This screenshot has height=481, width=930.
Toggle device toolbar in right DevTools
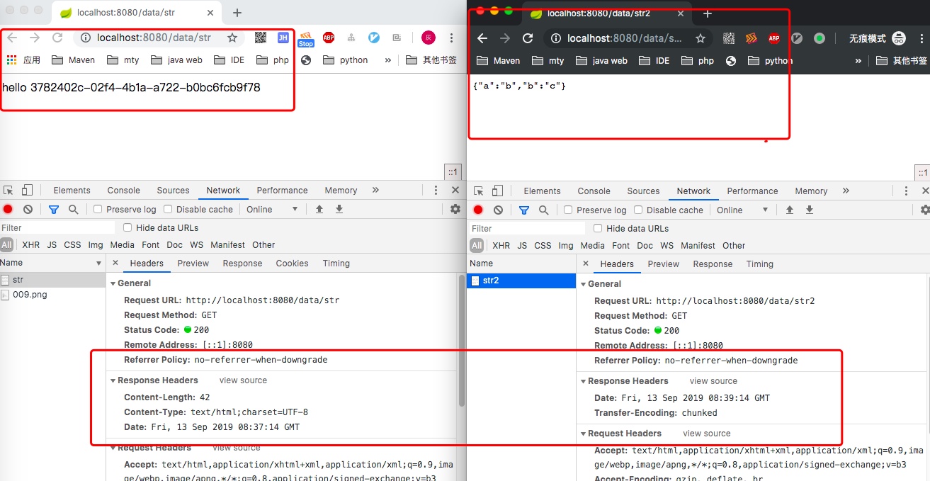(497, 191)
